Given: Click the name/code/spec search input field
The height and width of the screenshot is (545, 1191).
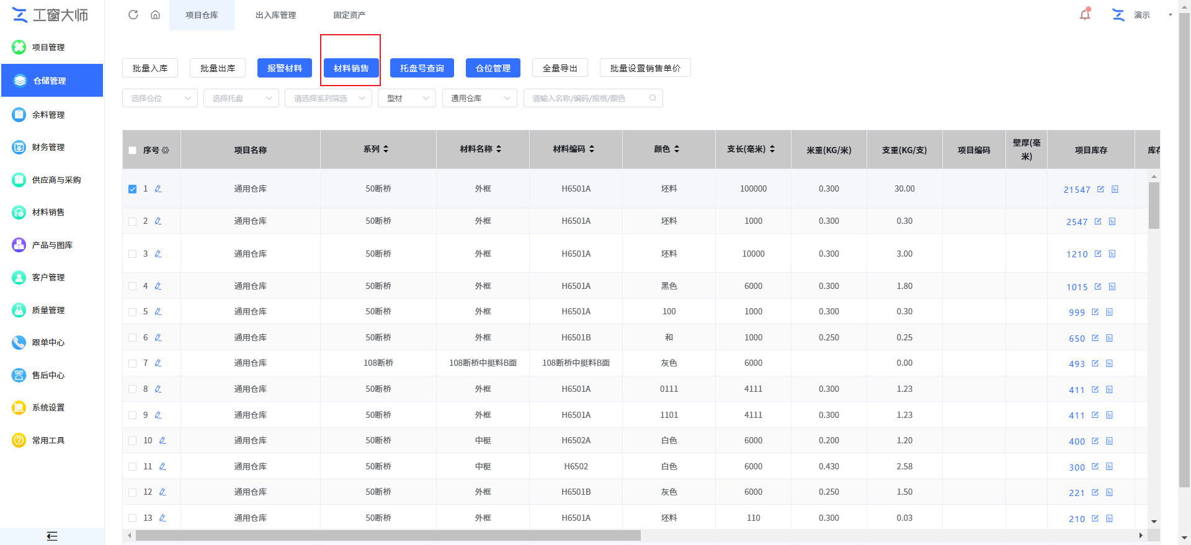Looking at the screenshot, I should [586, 98].
